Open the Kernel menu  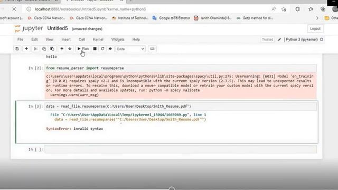tap(98, 40)
